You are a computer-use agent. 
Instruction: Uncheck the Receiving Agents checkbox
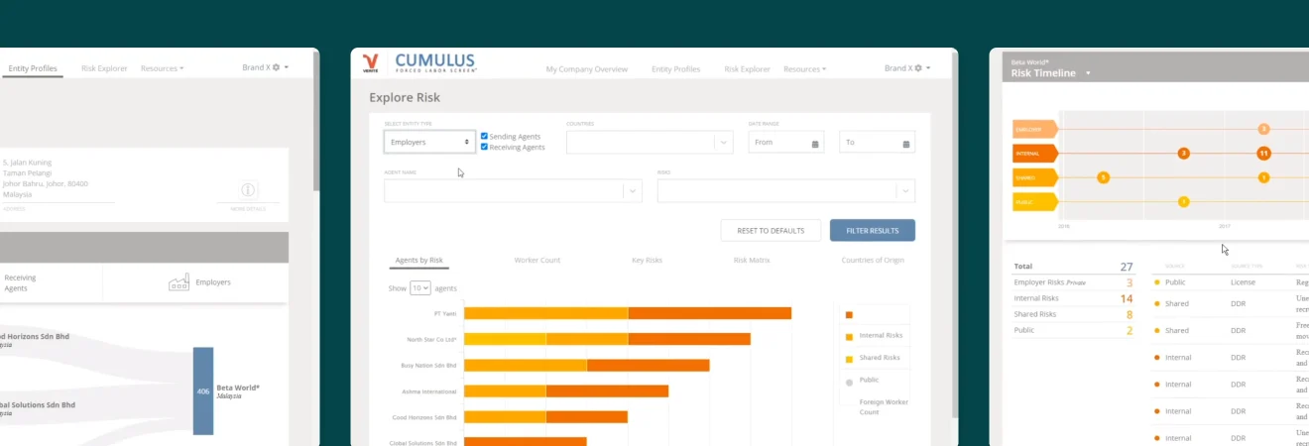484,147
